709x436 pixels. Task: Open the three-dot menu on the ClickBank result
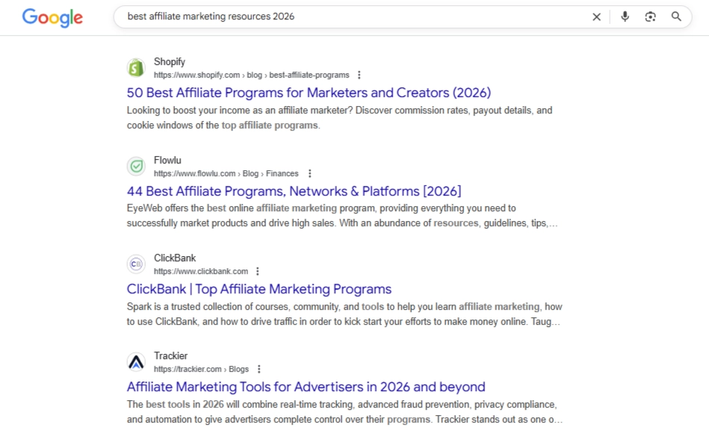(x=258, y=271)
